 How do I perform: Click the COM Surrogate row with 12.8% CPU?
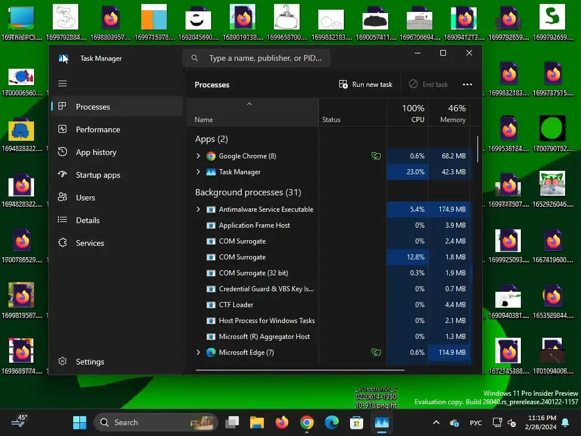pyautogui.click(x=329, y=257)
